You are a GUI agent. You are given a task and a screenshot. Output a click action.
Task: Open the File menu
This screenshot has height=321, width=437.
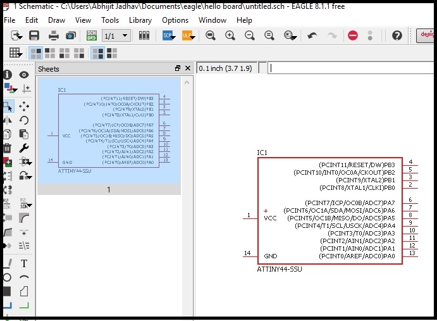pyautogui.click(x=9, y=20)
